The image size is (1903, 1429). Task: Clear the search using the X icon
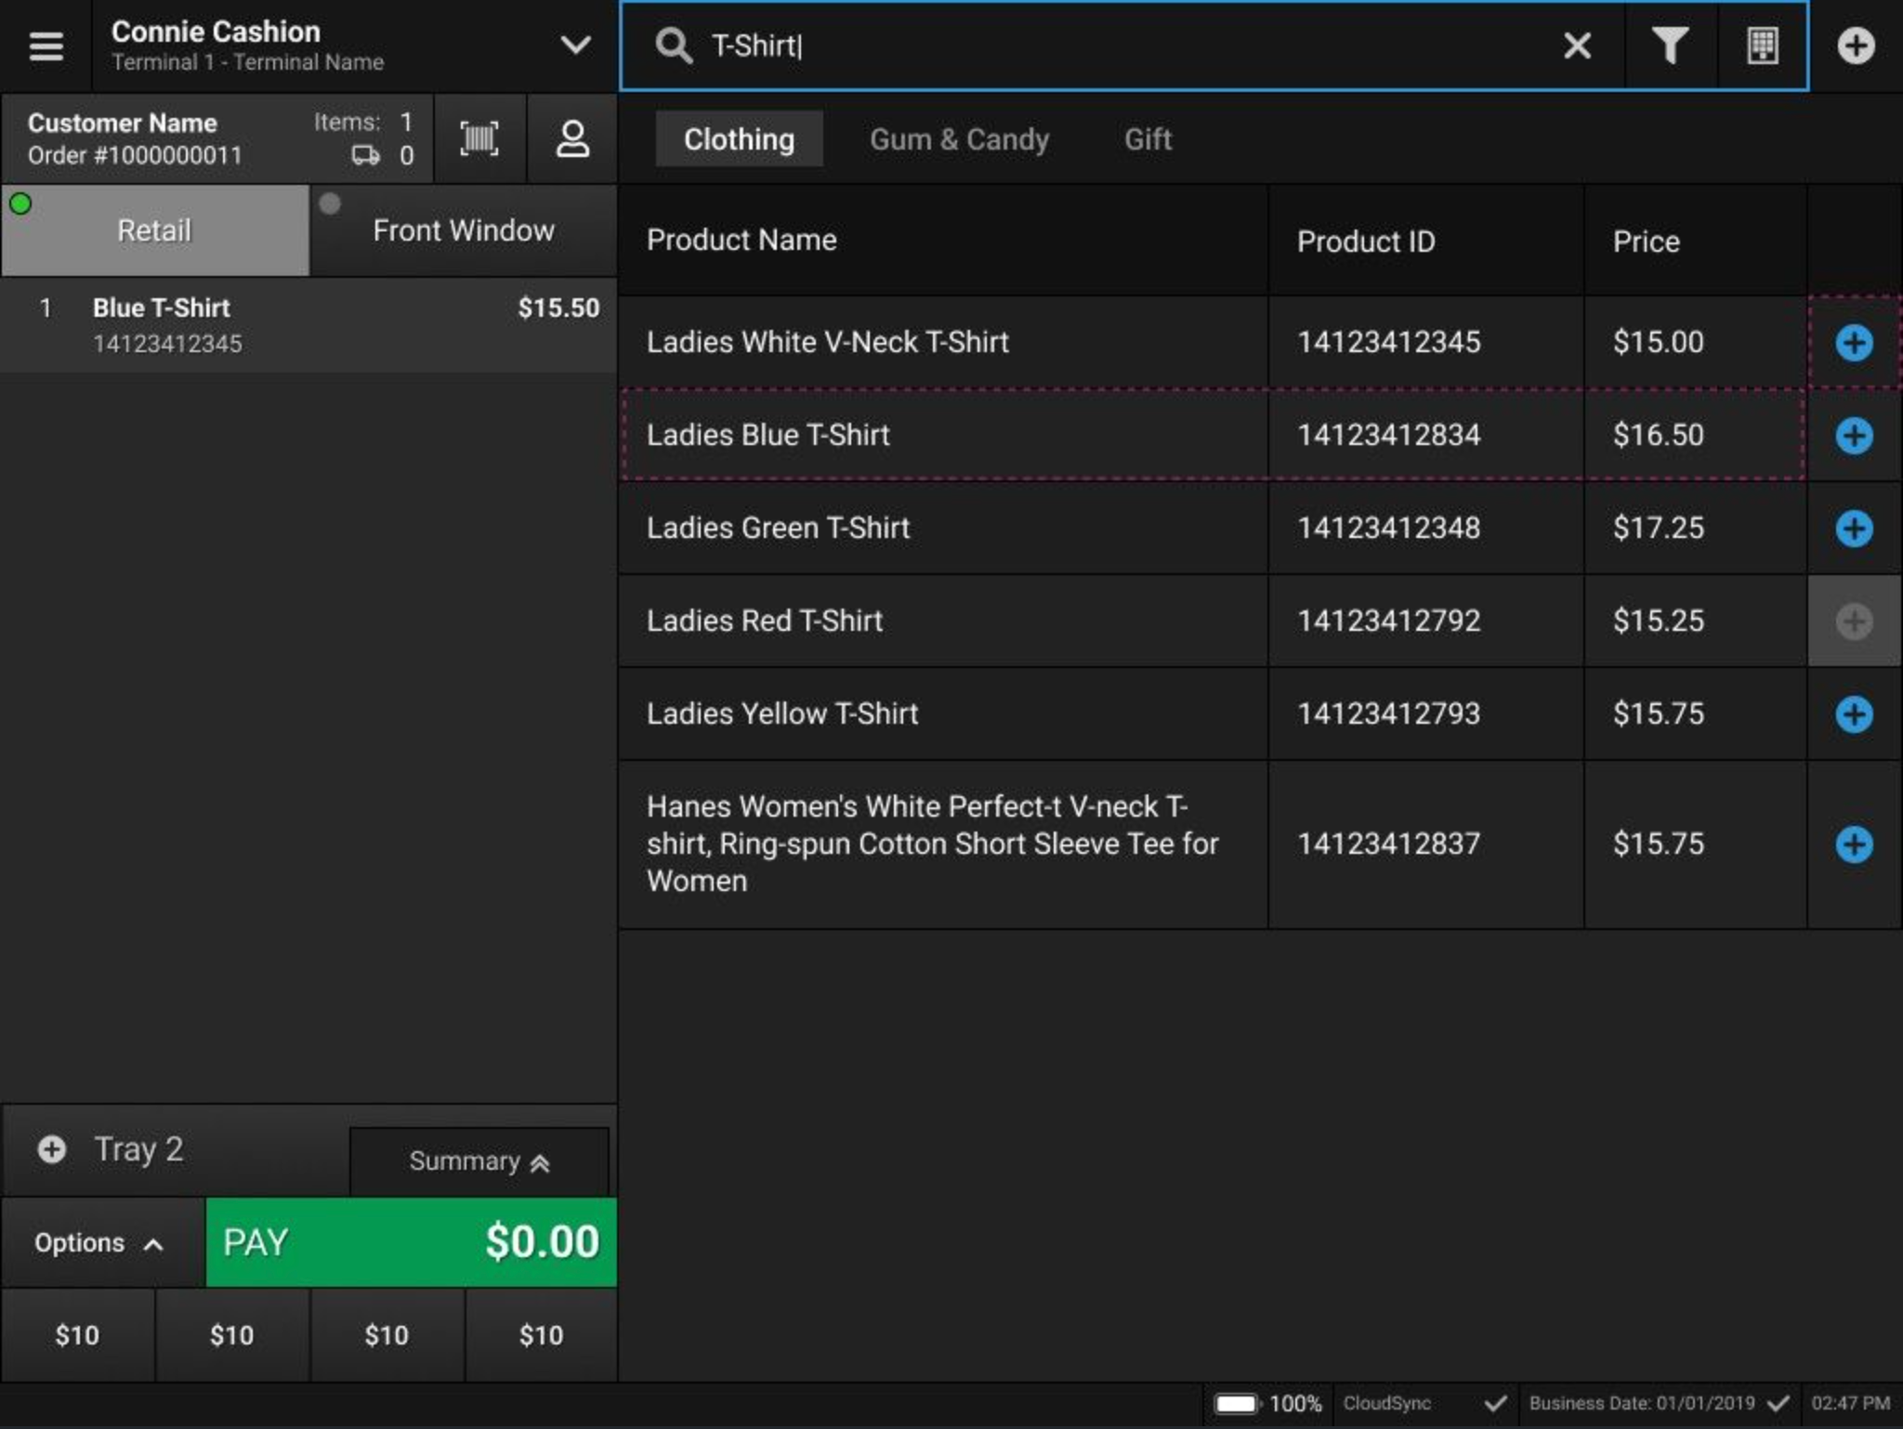click(1577, 45)
